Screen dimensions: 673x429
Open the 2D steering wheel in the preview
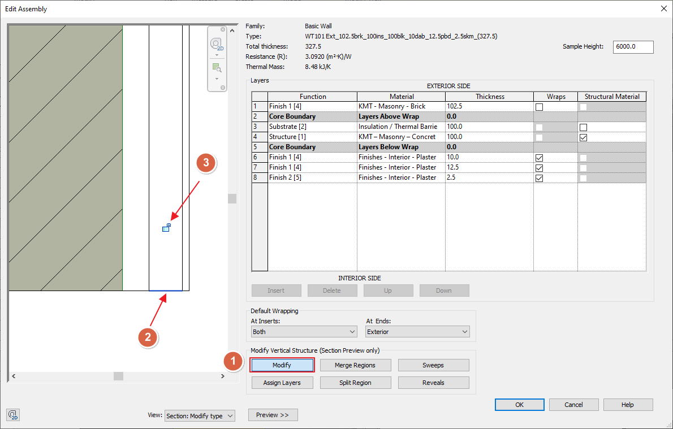pos(215,44)
